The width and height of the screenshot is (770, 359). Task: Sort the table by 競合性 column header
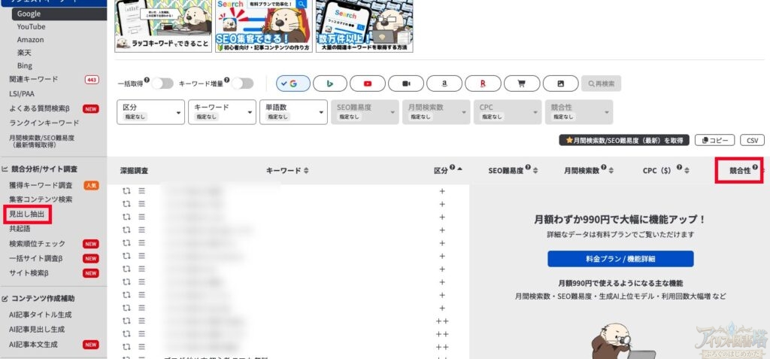tap(739, 171)
